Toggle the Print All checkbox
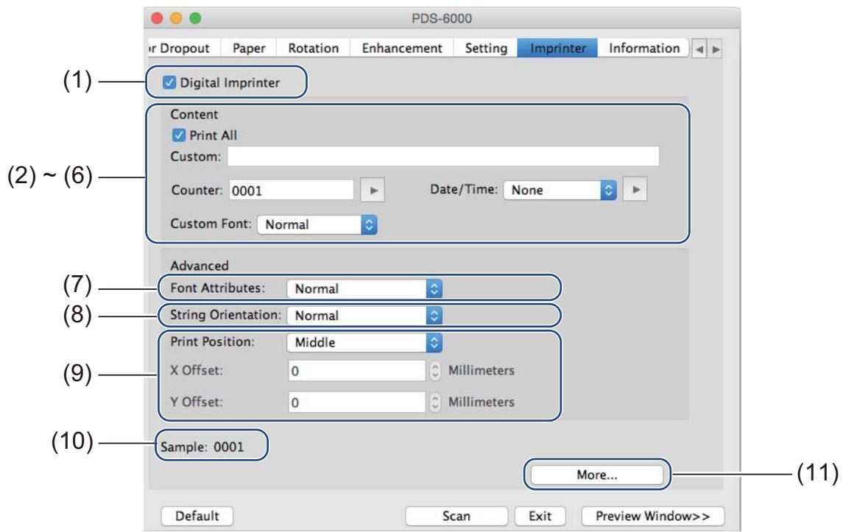 [x=179, y=135]
